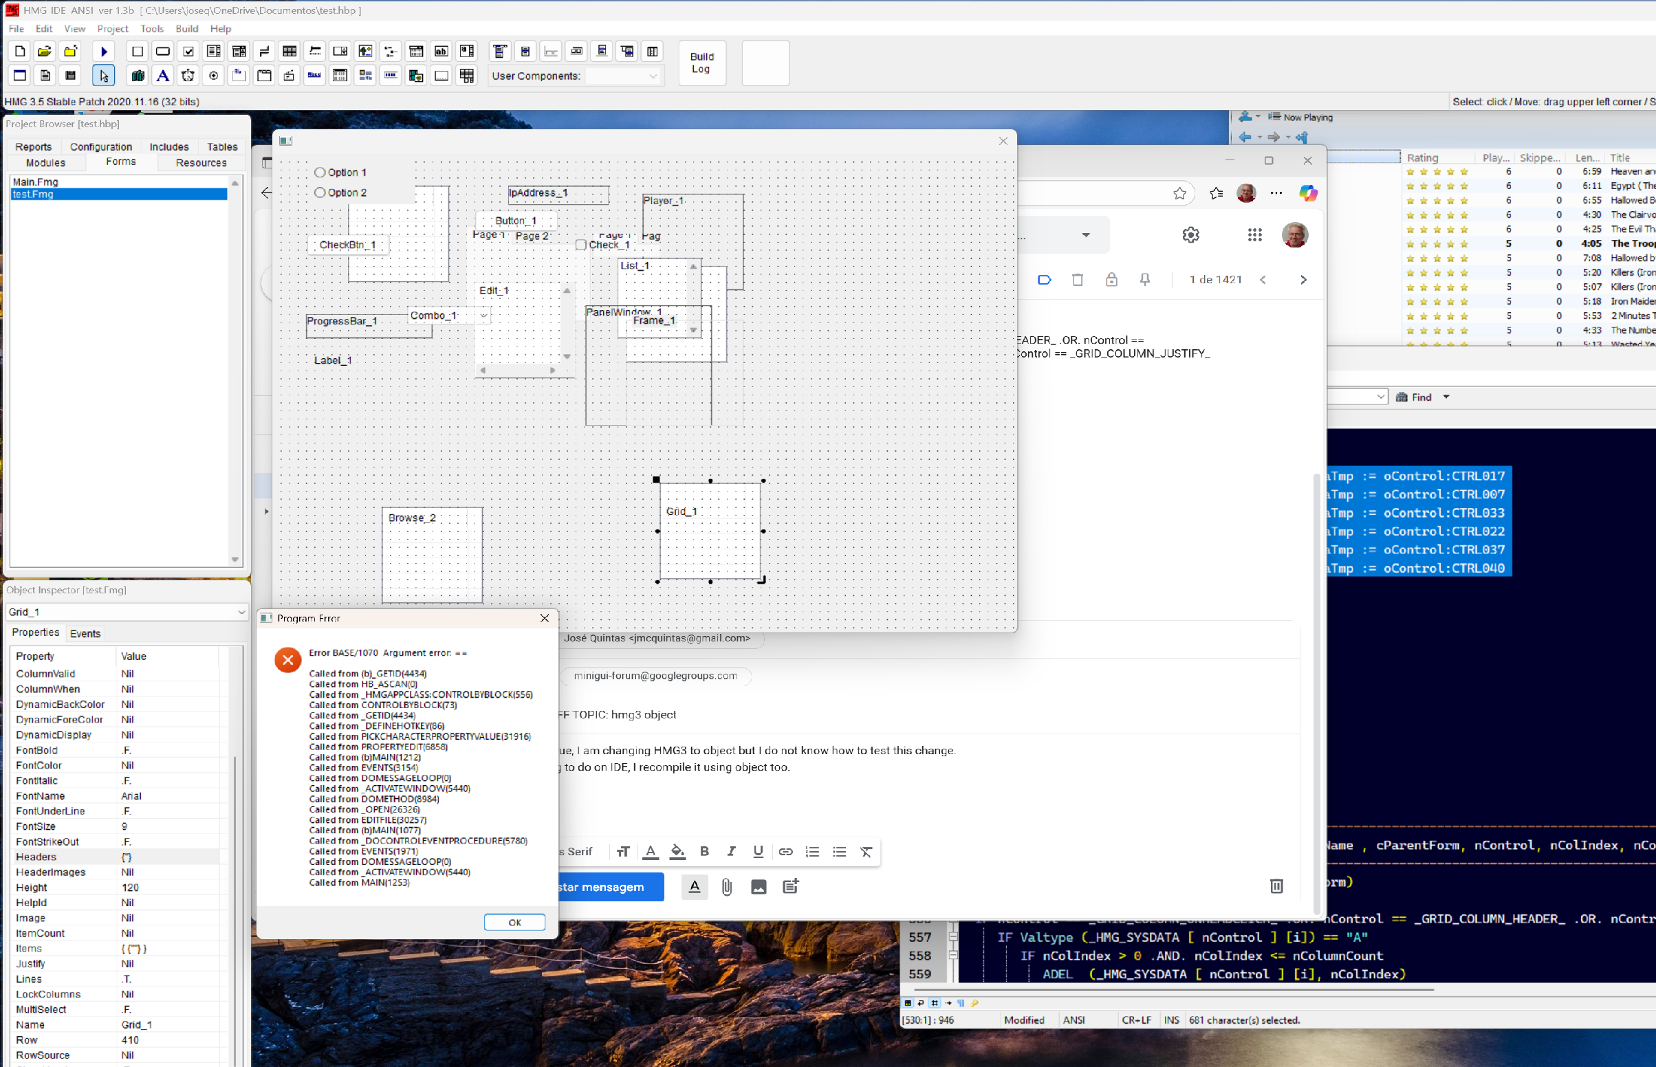Viewport: 1656px width, 1067px height.
Task: Click the Open project folder icon
Action: point(45,52)
